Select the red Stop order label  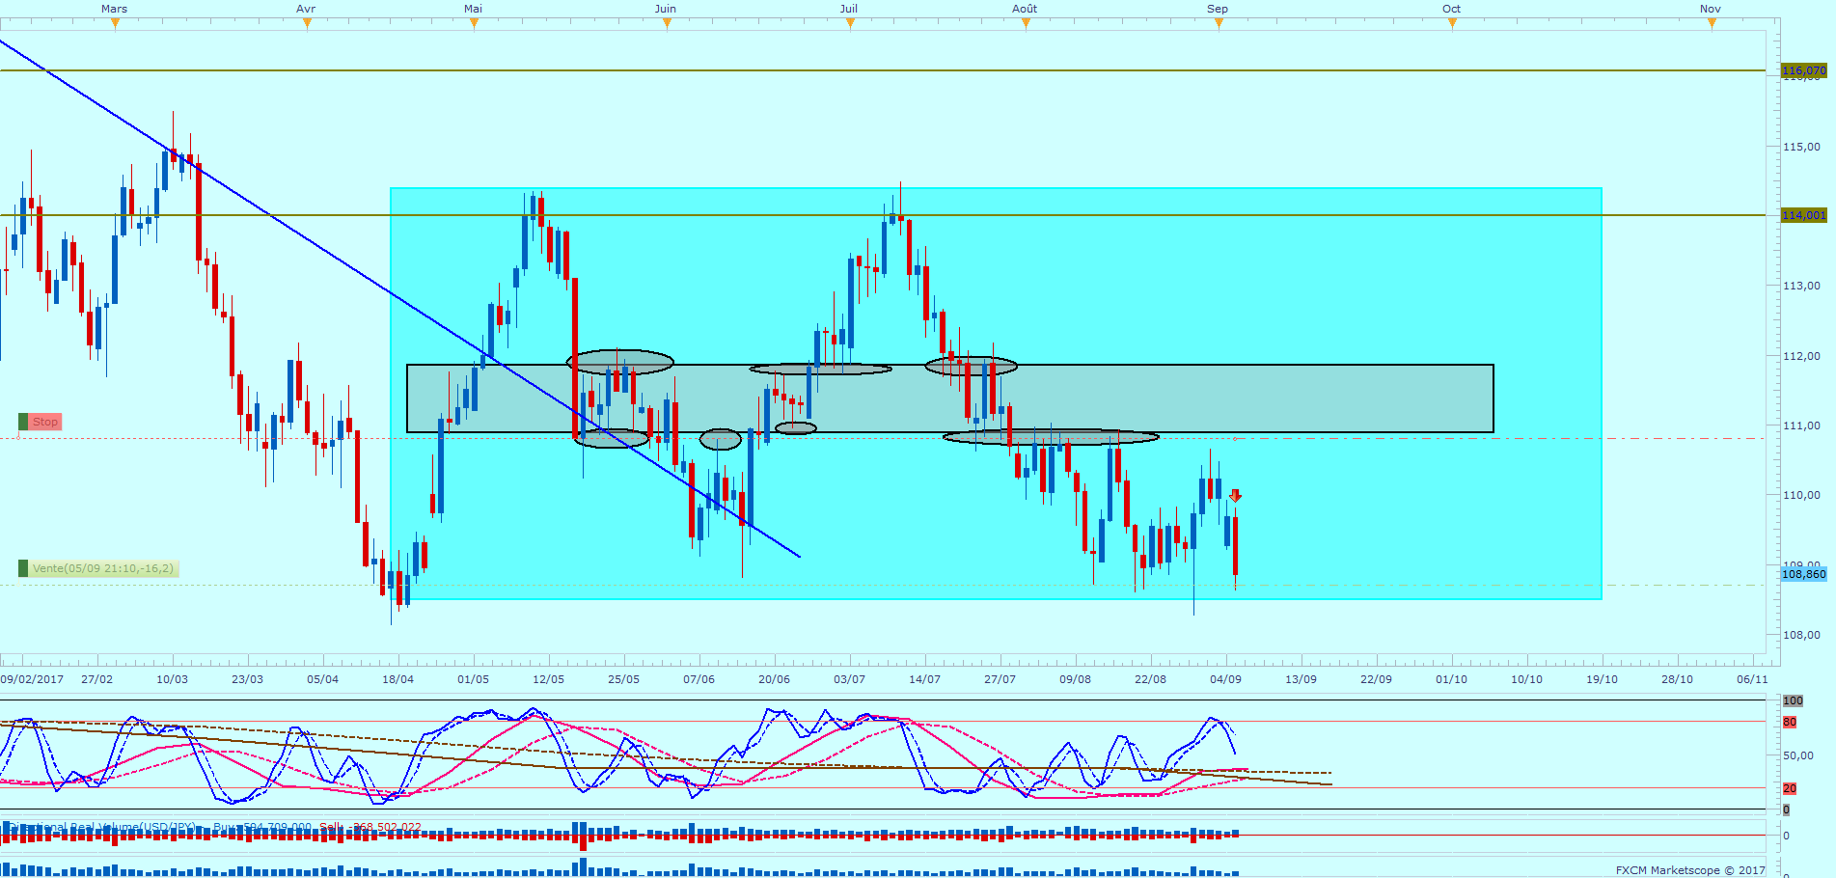(45, 422)
